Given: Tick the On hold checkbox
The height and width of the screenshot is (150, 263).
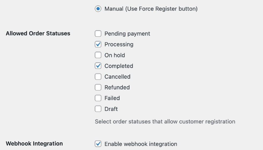Looking at the screenshot, I should [x=98, y=55].
